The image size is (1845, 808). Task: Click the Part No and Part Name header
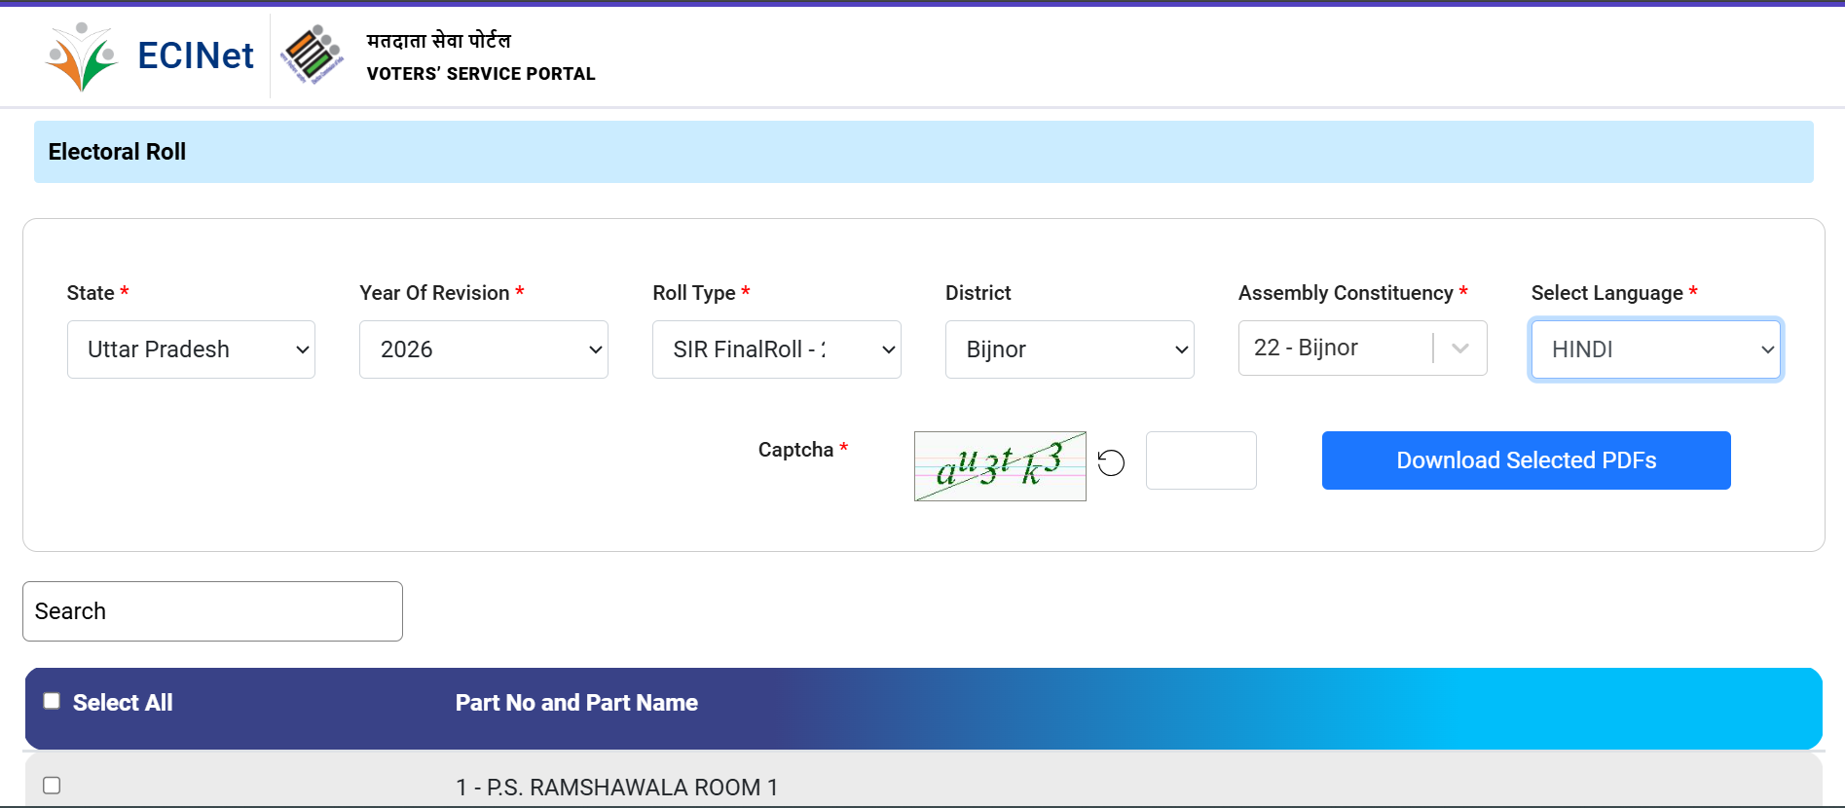click(x=576, y=703)
